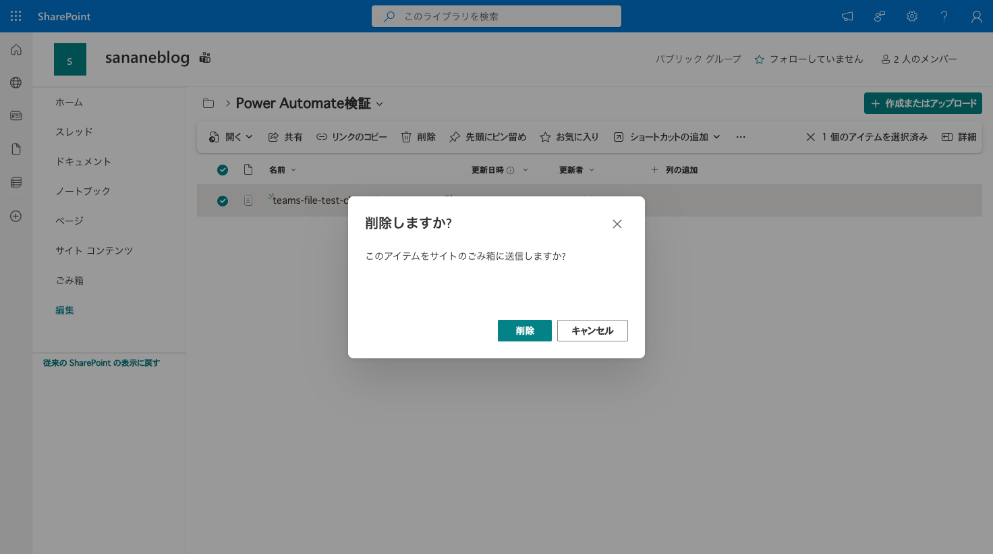The height and width of the screenshot is (554, 993).
Task: Click the home icon in left rail
Action: [x=16, y=50]
